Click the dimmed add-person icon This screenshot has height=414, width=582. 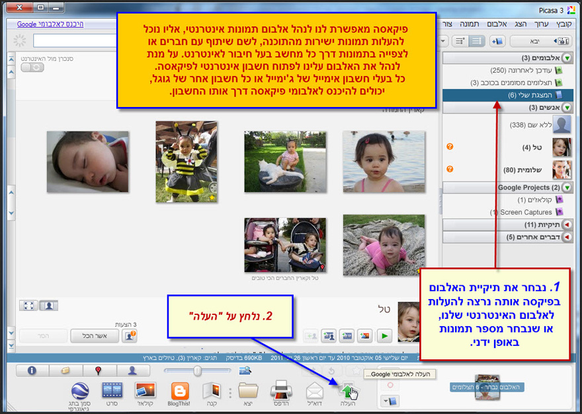pos(311,336)
